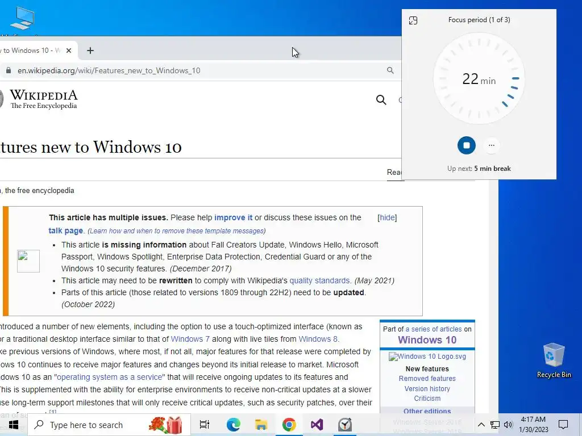Focus the Chrome address bar URL

[109, 70]
